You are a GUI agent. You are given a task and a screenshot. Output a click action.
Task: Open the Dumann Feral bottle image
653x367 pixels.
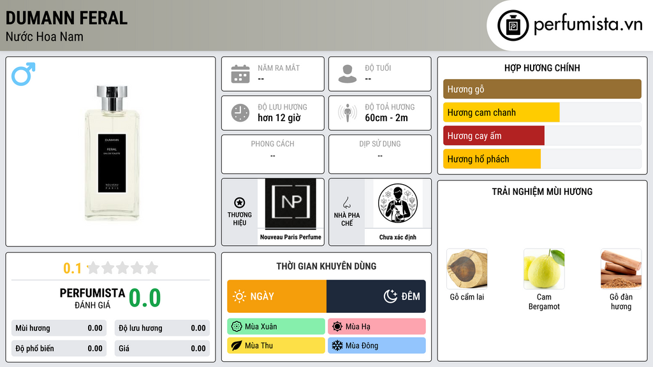(x=112, y=153)
